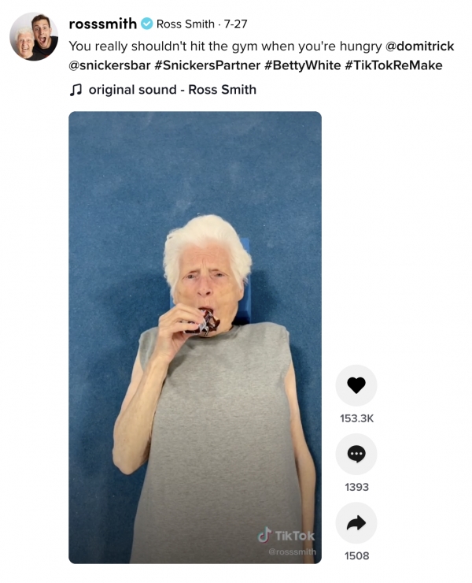
Task: Open the rosssmith username link
Action: tap(103, 24)
